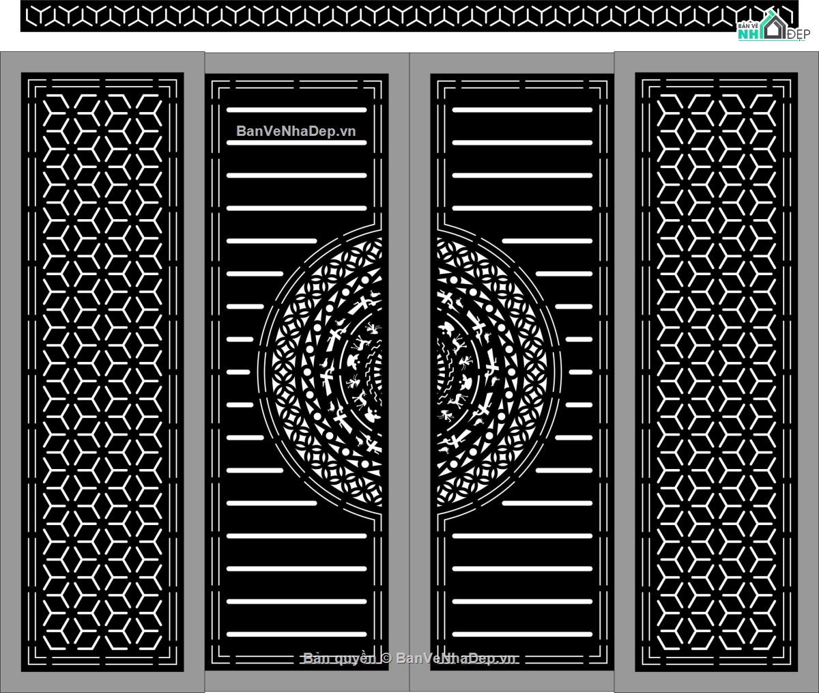This screenshot has width=819, height=693.
Task: Click the BanVeNhaDep.vn watermark text
Action: pyautogui.click(x=296, y=131)
